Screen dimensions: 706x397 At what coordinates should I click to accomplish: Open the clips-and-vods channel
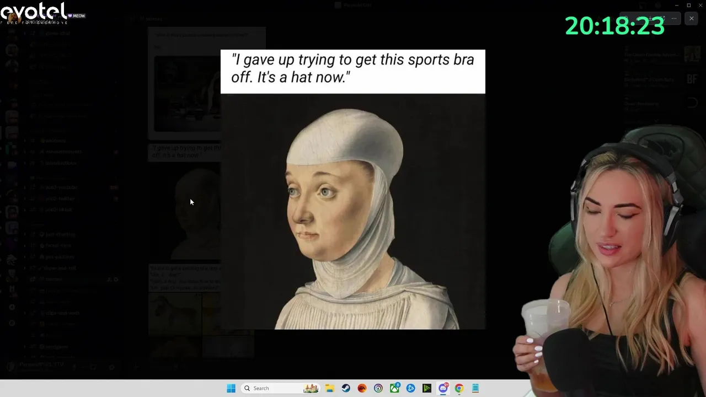[62, 313]
